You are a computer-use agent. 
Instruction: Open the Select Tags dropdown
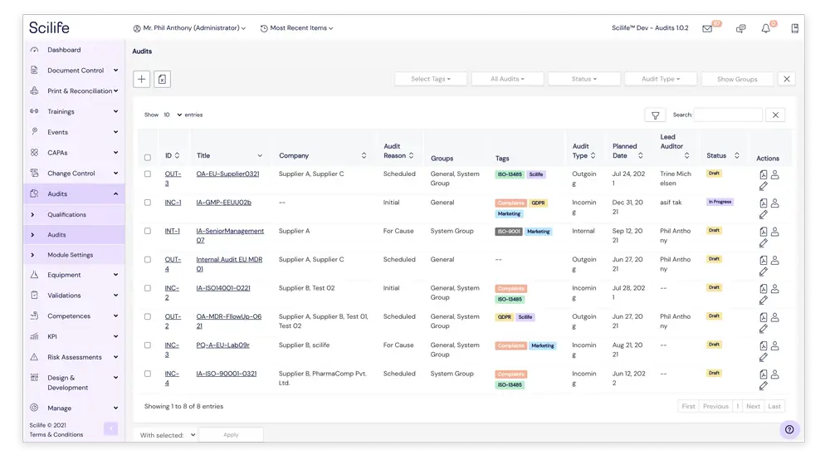click(431, 79)
